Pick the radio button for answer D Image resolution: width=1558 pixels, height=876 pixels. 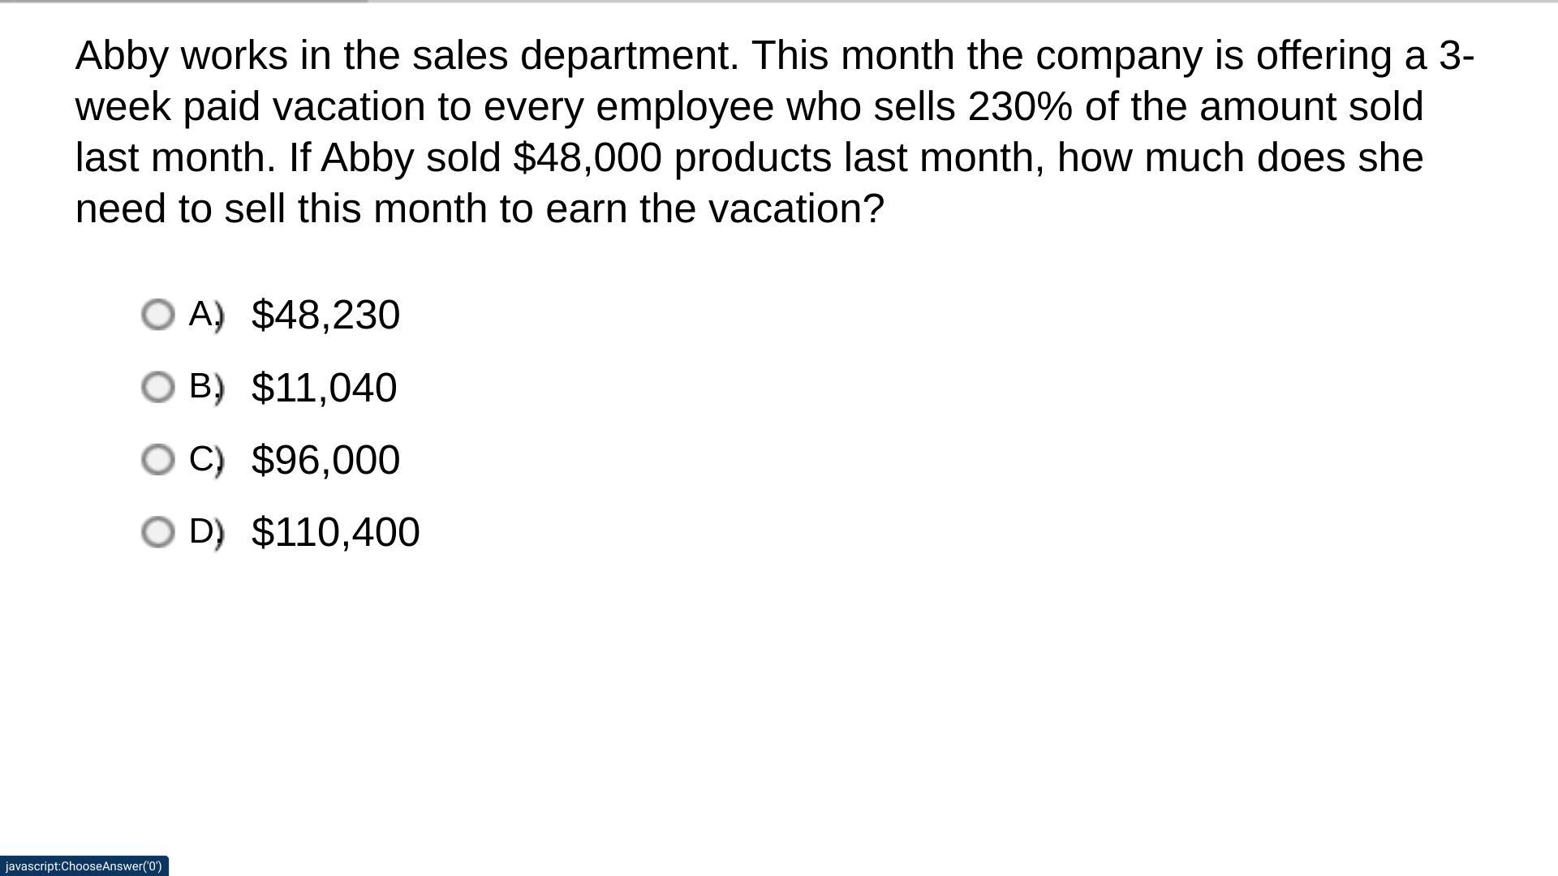(158, 533)
